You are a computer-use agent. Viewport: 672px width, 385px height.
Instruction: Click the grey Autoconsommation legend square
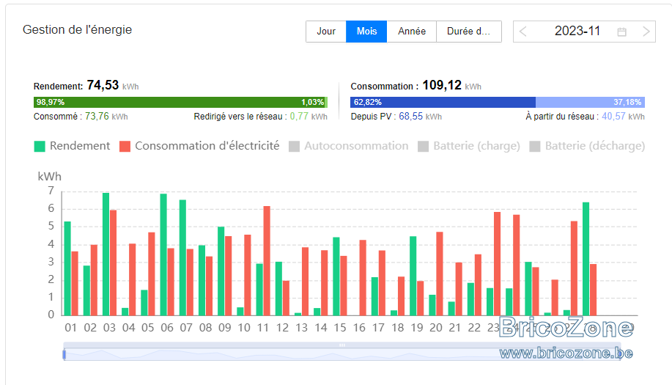(x=294, y=146)
